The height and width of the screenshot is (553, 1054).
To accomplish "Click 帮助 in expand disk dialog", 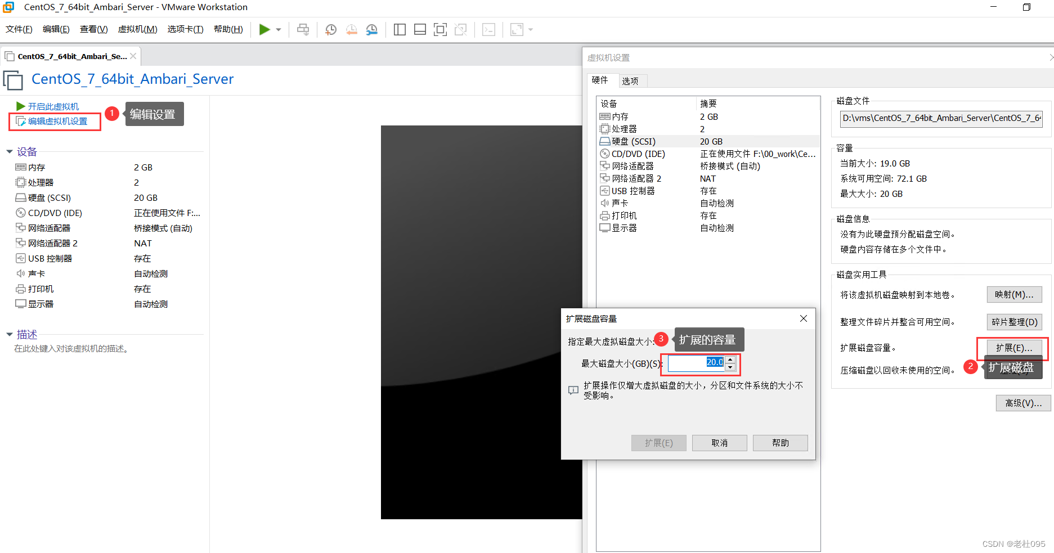I will [x=780, y=443].
